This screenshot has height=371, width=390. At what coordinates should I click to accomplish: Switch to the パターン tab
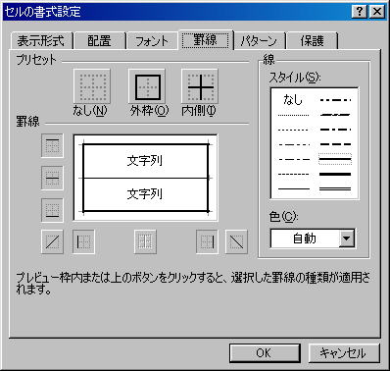259,41
